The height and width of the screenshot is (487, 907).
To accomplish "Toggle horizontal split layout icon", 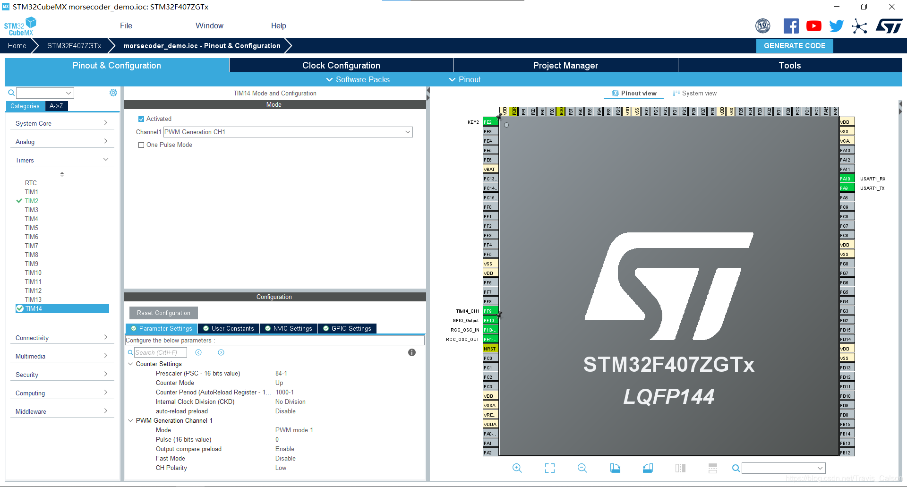I will point(713,468).
